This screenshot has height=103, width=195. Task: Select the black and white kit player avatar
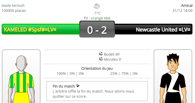point(173,76)
